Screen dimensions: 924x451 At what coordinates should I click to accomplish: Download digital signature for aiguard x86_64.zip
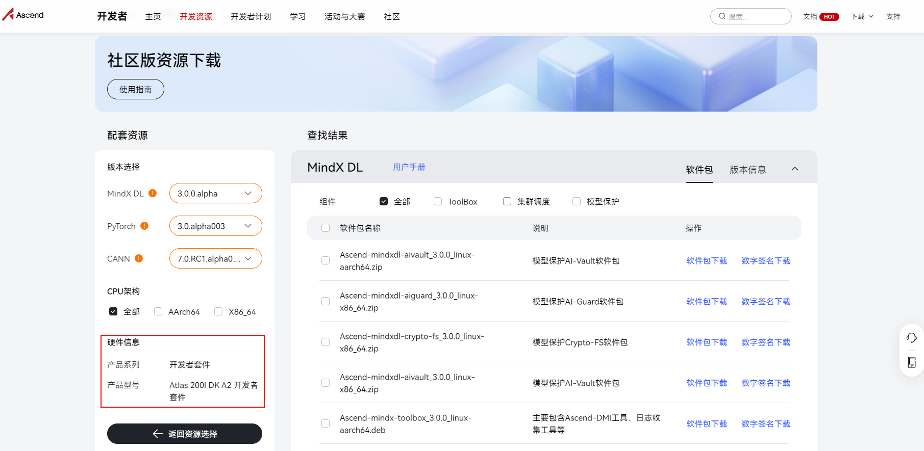[766, 301]
